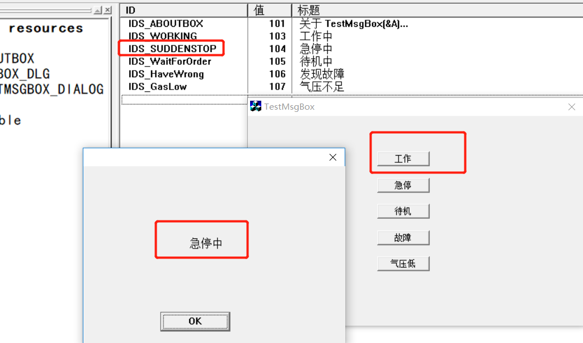Click the 值 column header
Image resolution: width=583 pixels, height=343 pixels.
(x=270, y=11)
